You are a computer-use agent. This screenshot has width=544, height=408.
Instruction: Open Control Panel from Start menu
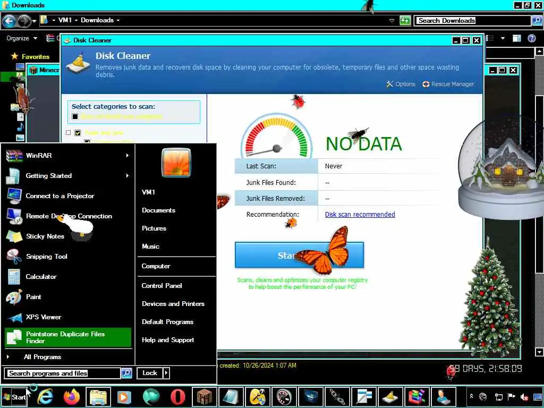point(161,285)
